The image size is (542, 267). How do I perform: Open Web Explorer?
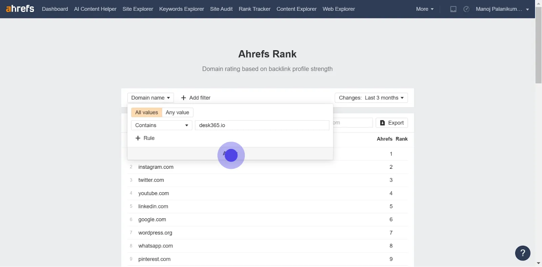pyautogui.click(x=339, y=9)
